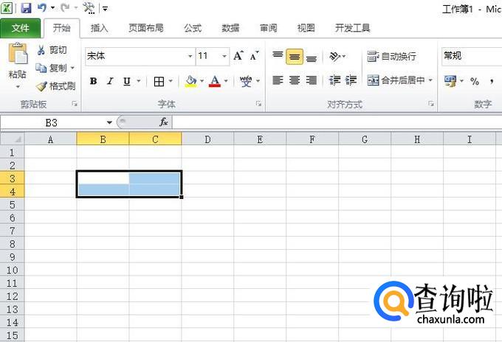Click the Save icon in quick access toolbar

click(26, 8)
